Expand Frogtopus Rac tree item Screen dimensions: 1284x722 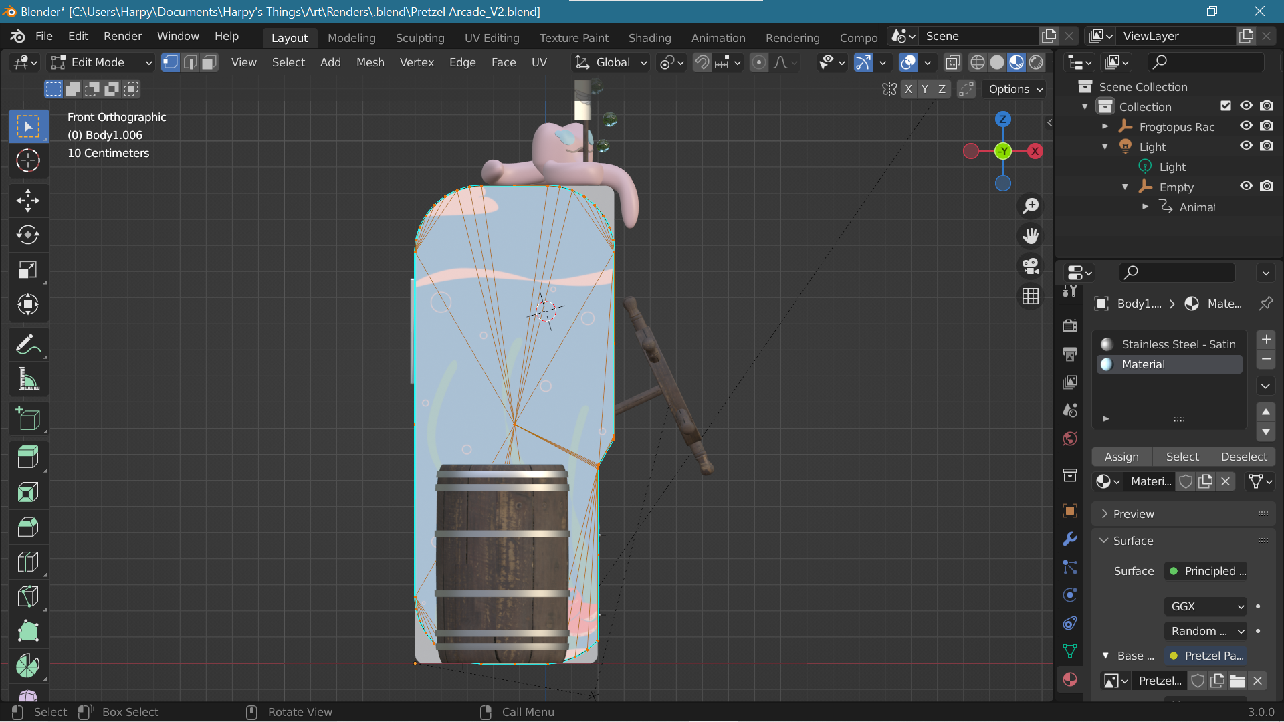pos(1105,126)
